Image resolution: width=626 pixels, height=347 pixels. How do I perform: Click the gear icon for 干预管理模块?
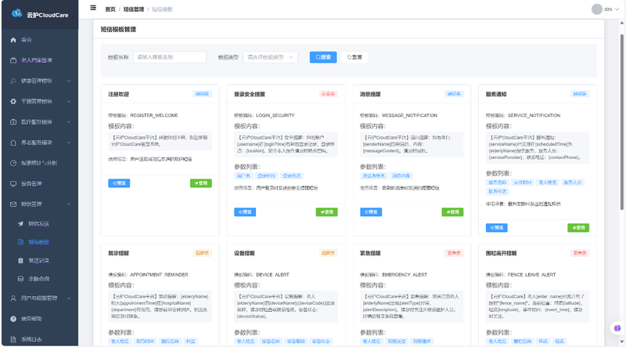click(x=13, y=102)
